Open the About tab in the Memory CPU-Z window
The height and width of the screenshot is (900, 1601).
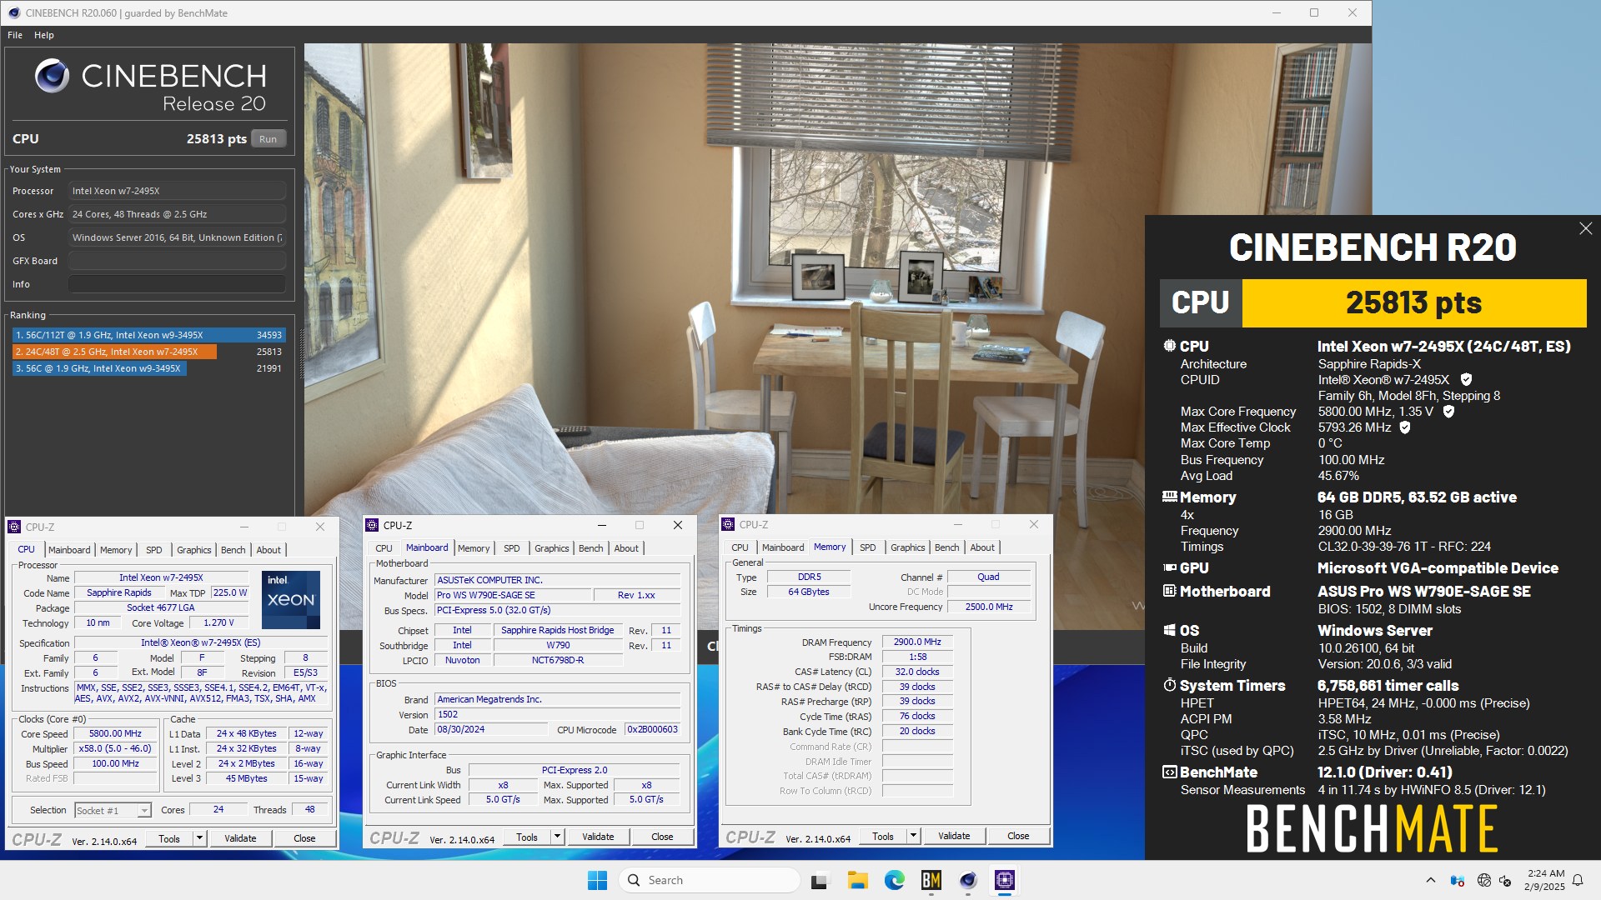[x=982, y=547]
